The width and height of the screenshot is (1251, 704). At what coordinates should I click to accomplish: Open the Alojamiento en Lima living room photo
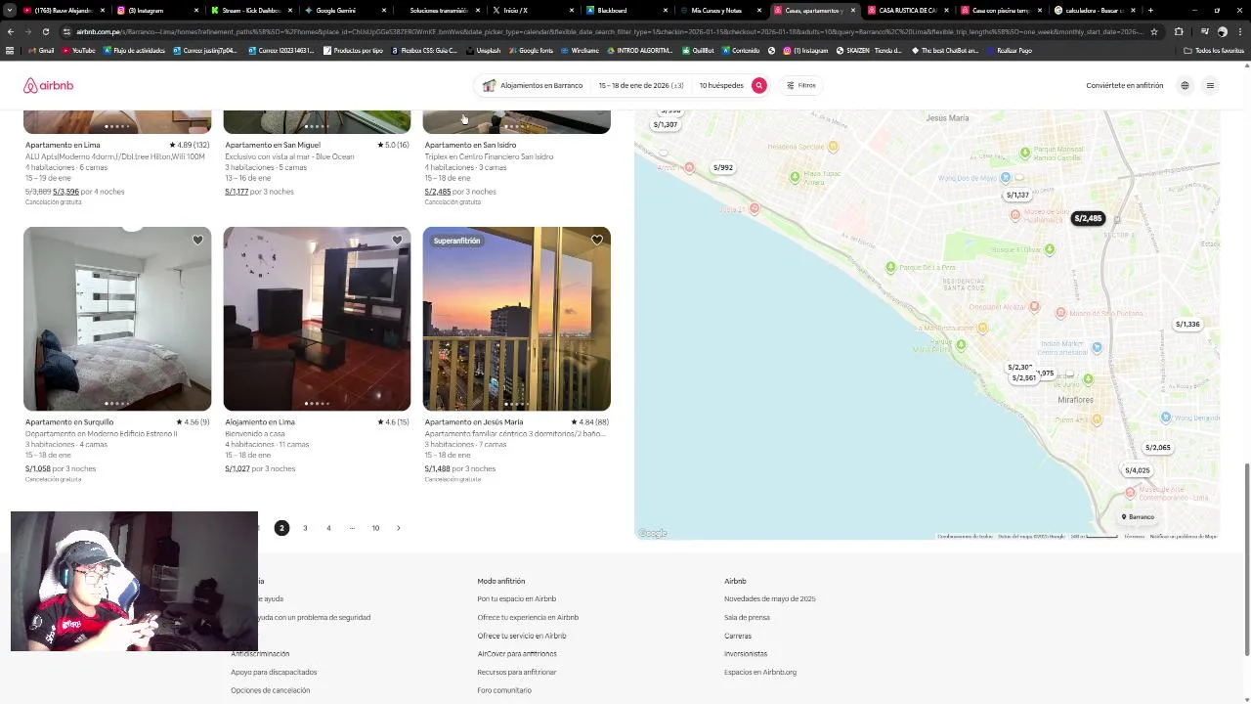(x=317, y=319)
